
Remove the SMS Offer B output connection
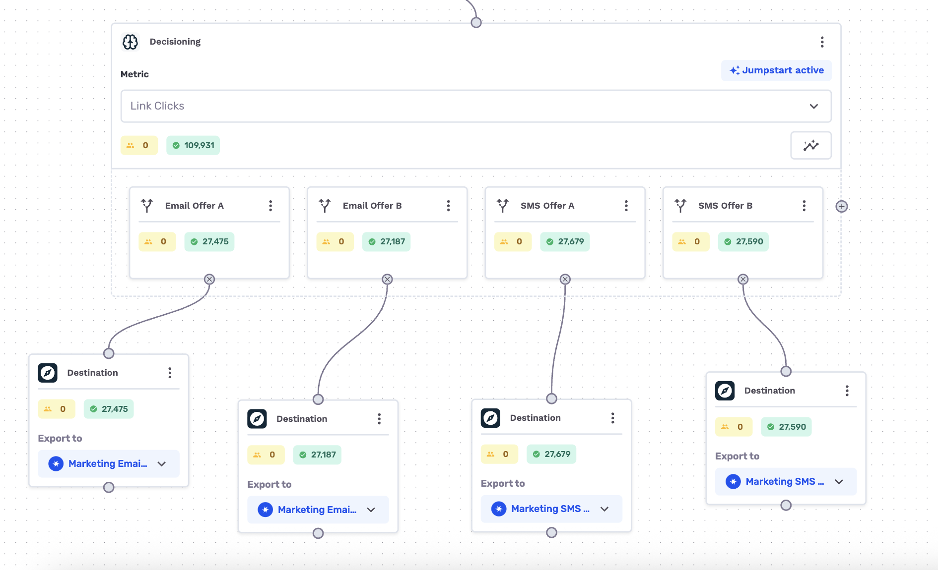click(x=743, y=279)
